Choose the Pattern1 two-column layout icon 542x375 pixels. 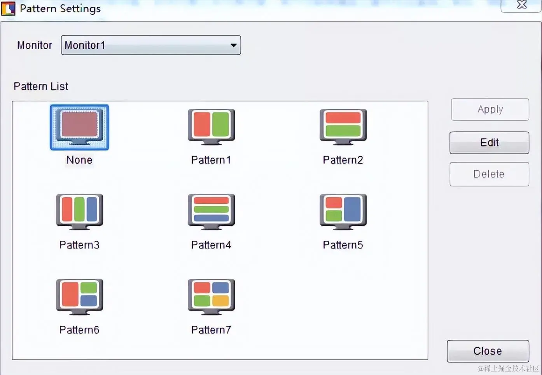[211, 127]
